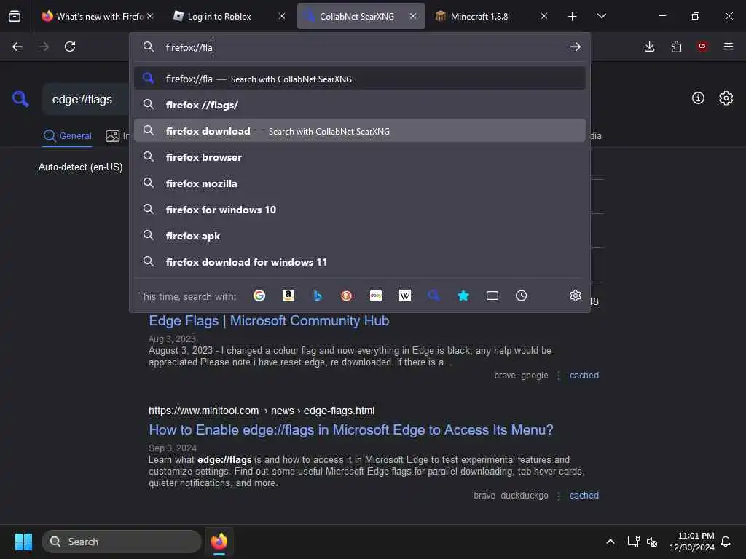The height and width of the screenshot is (559, 746).
Task: Open the notifications bell in taskbar
Action: (726, 542)
